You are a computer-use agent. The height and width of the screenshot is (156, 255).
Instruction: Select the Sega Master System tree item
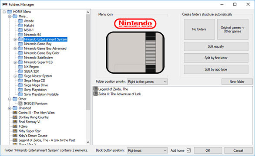[x=38, y=76]
